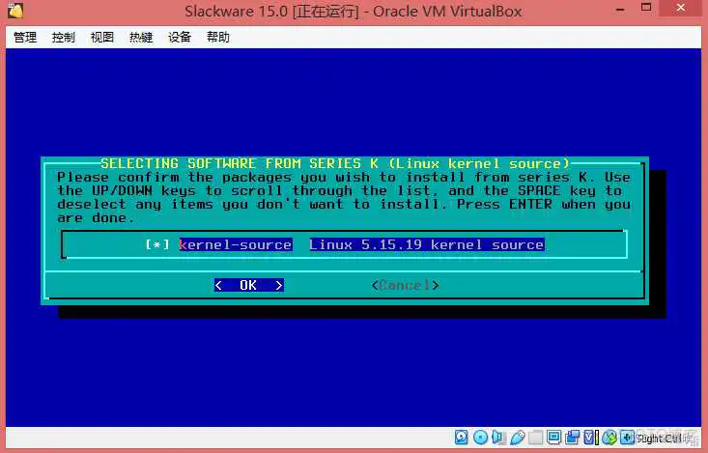The image size is (708, 453).
Task: Click the 'Right Ctrl' host key label
Action: [x=659, y=438]
